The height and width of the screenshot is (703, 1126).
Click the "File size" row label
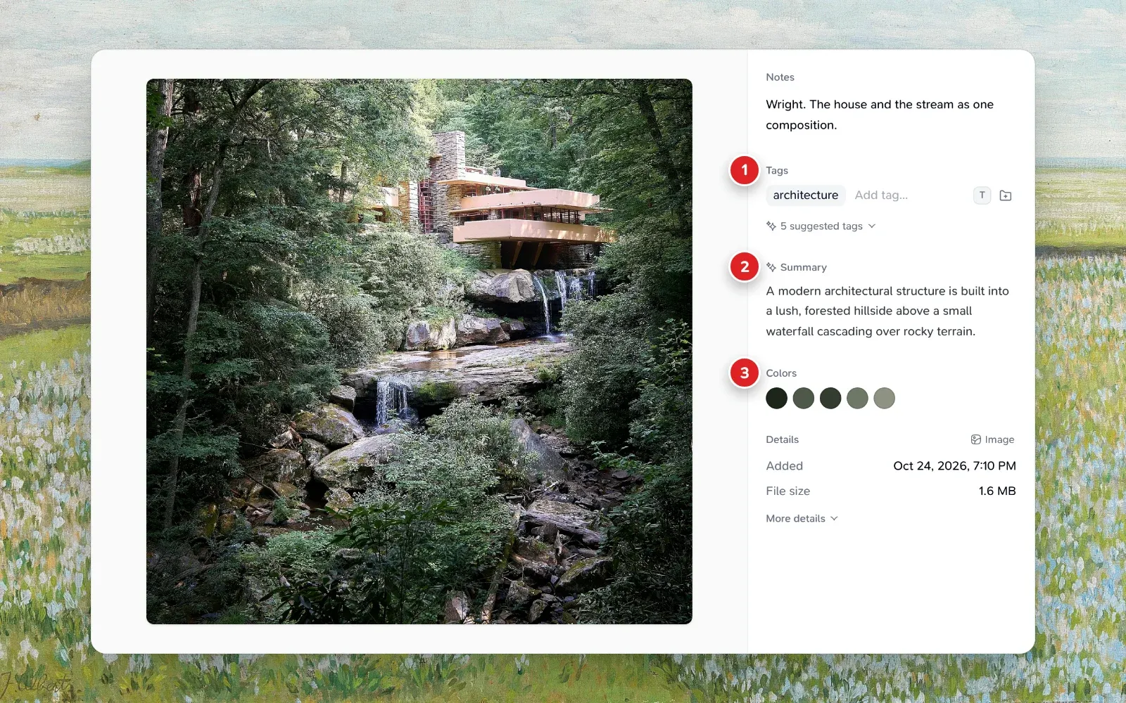[788, 491]
